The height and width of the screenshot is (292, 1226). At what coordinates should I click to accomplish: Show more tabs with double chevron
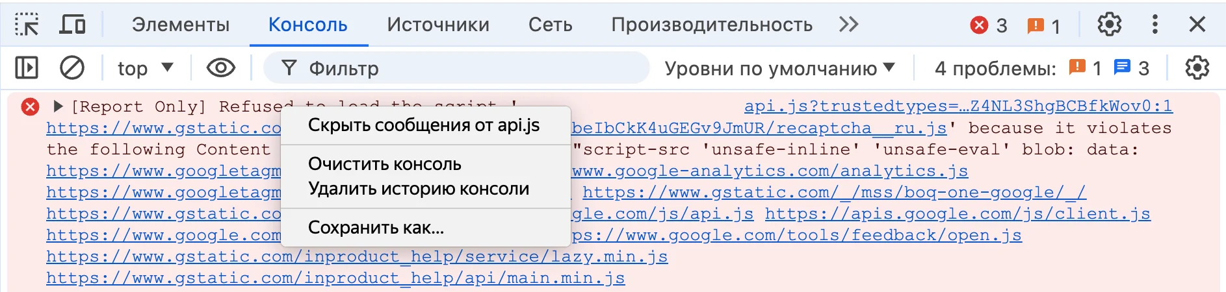[848, 25]
